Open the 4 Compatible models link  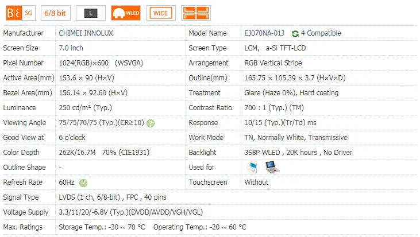tap(321, 33)
